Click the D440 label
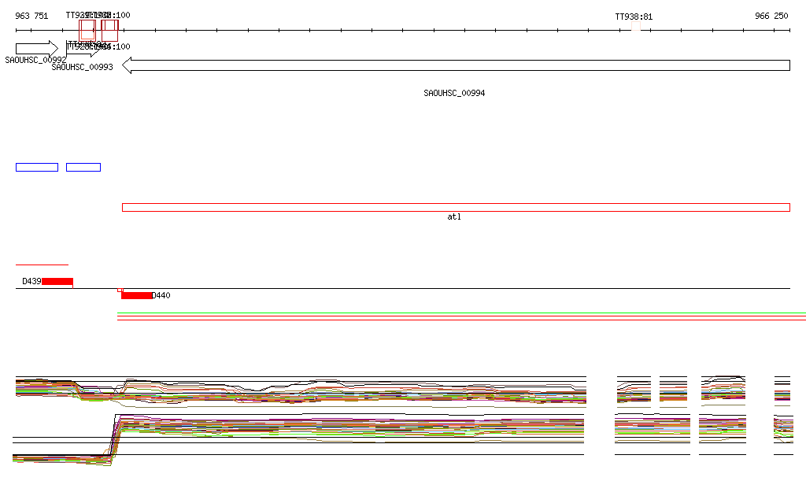Screen dimensions: 806x481 click(161, 295)
